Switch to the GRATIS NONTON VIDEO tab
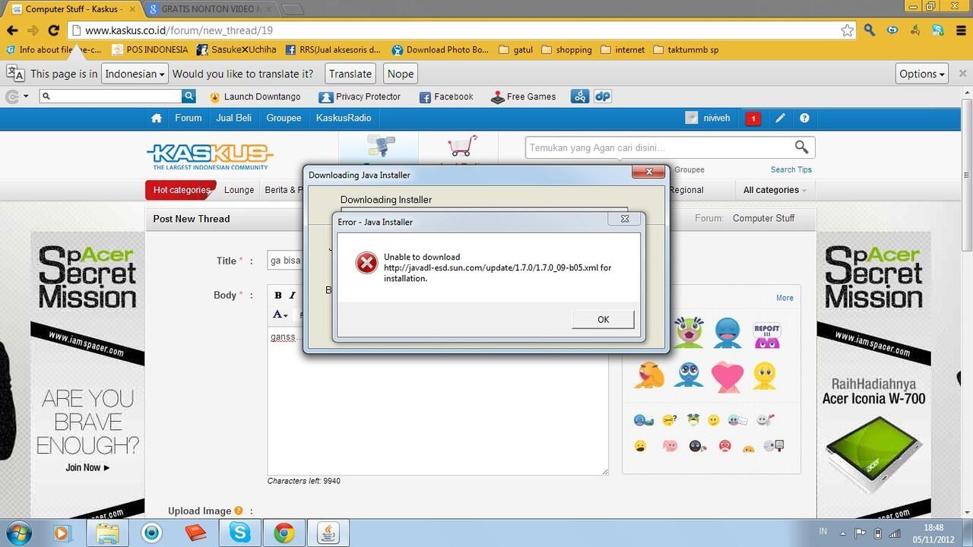 [x=209, y=9]
